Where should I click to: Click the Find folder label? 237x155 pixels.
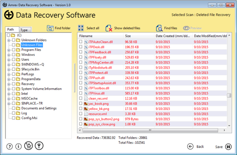pos(63,28)
